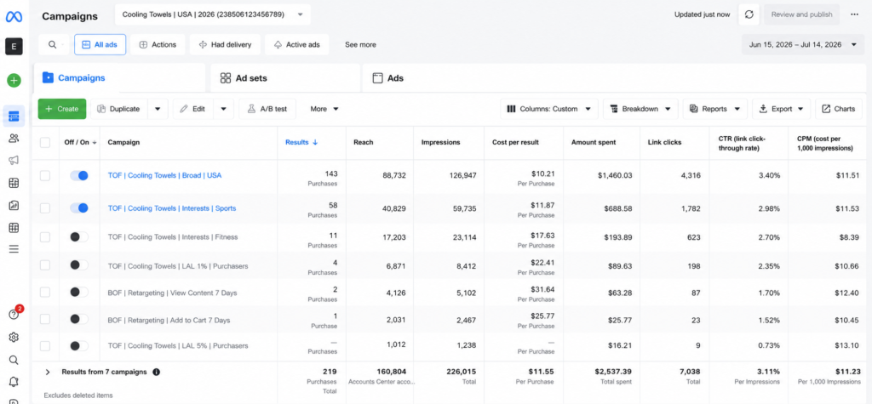This screenshot has height=404, width=872.
Task: Click the sidebar search magnifier icon
Action: pos(14,360)
